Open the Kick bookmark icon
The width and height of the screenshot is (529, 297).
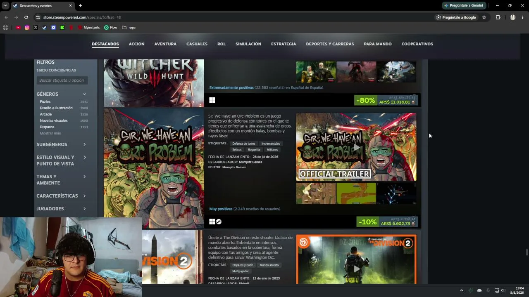[x=62, y=28]
